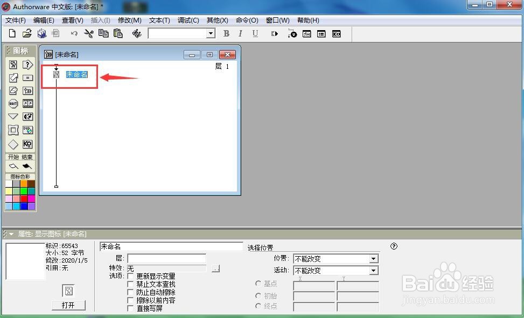524x318 pixels.
Task: Open the font selection dropdown
Action: (212, 33)
